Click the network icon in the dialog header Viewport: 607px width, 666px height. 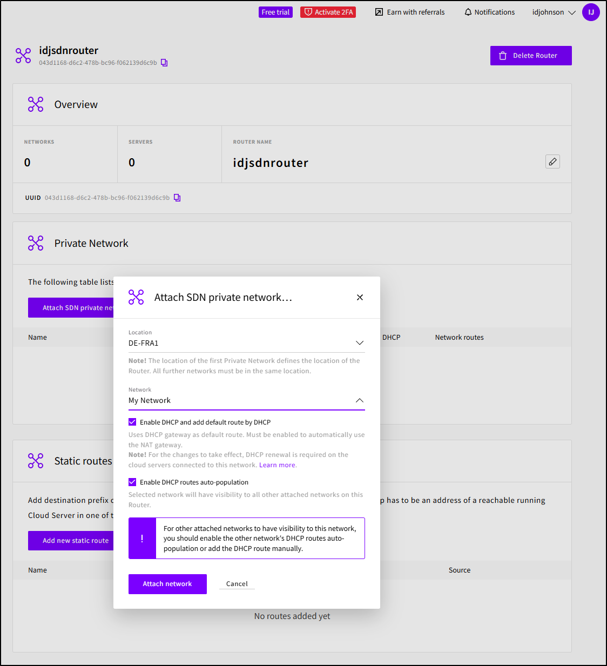(x=136, y=297)
